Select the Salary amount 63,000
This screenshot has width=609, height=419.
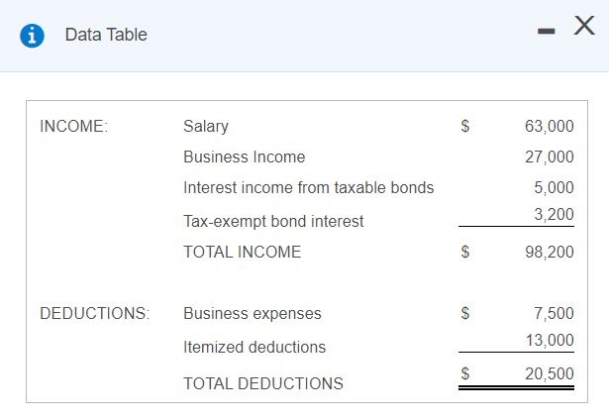pyautogui.click(x=550, y=126)
